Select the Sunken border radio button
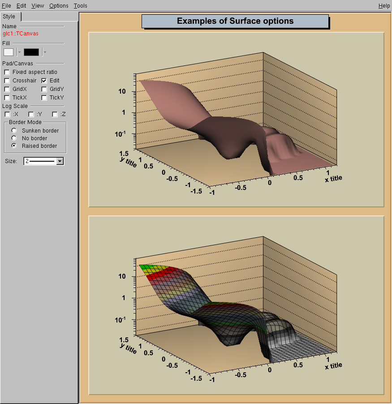Viewport: 392px width, 404px height. click(14, 131)
